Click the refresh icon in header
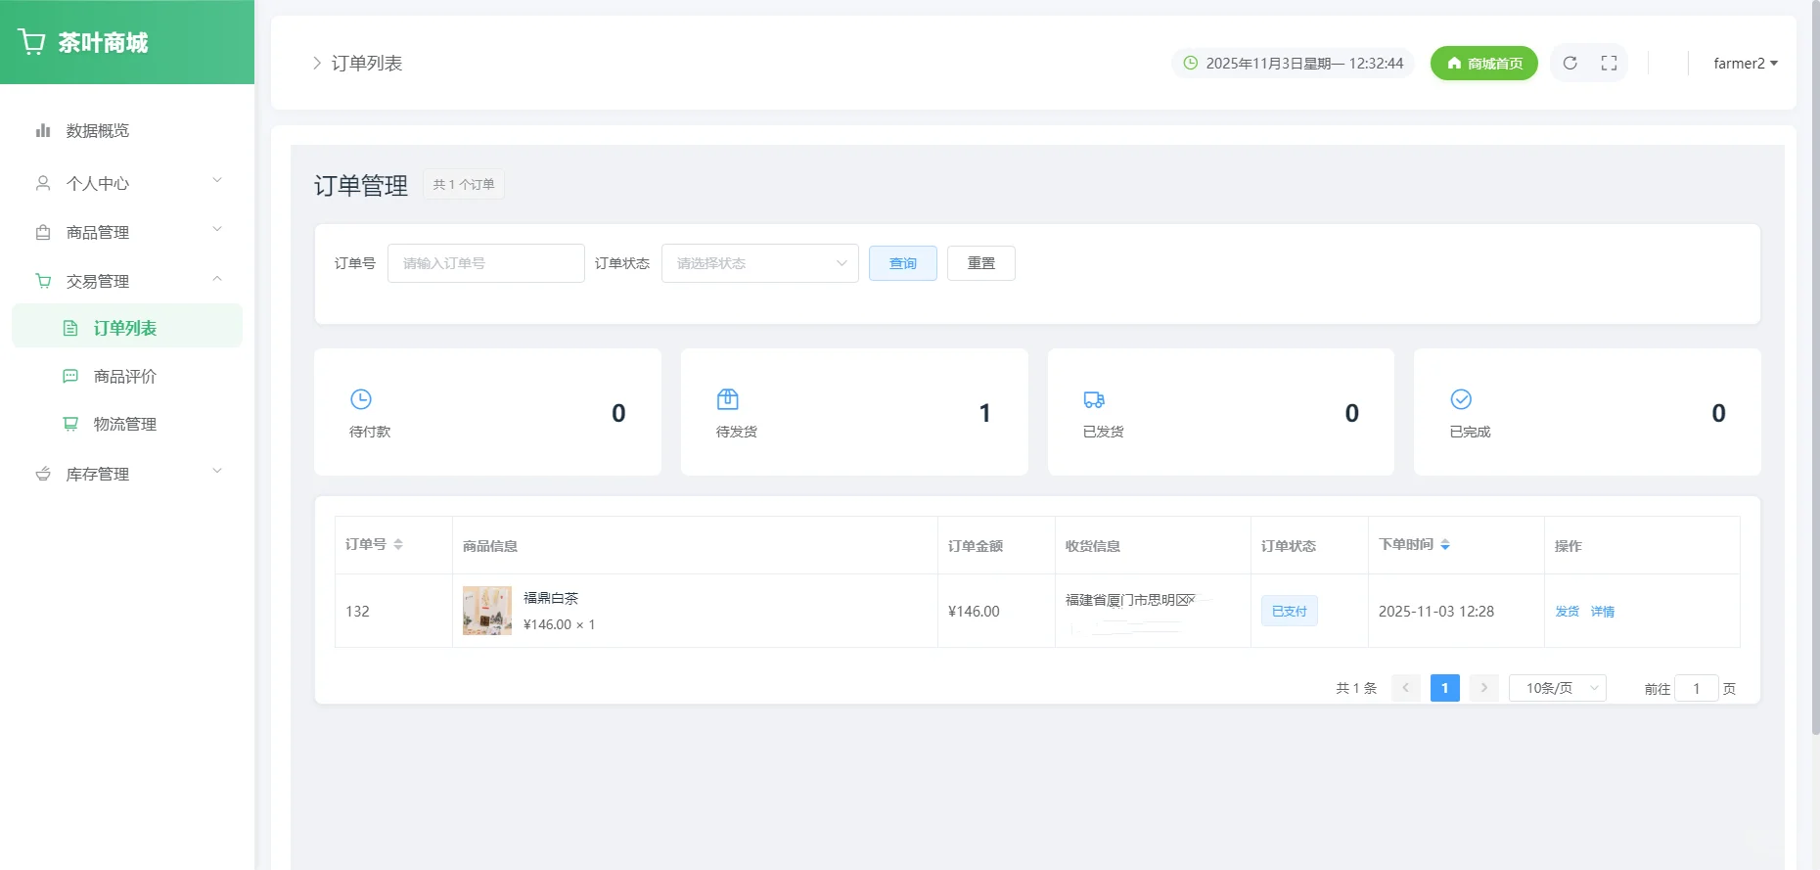The width and height of the screenshot is (1820, 870). 1570,63
